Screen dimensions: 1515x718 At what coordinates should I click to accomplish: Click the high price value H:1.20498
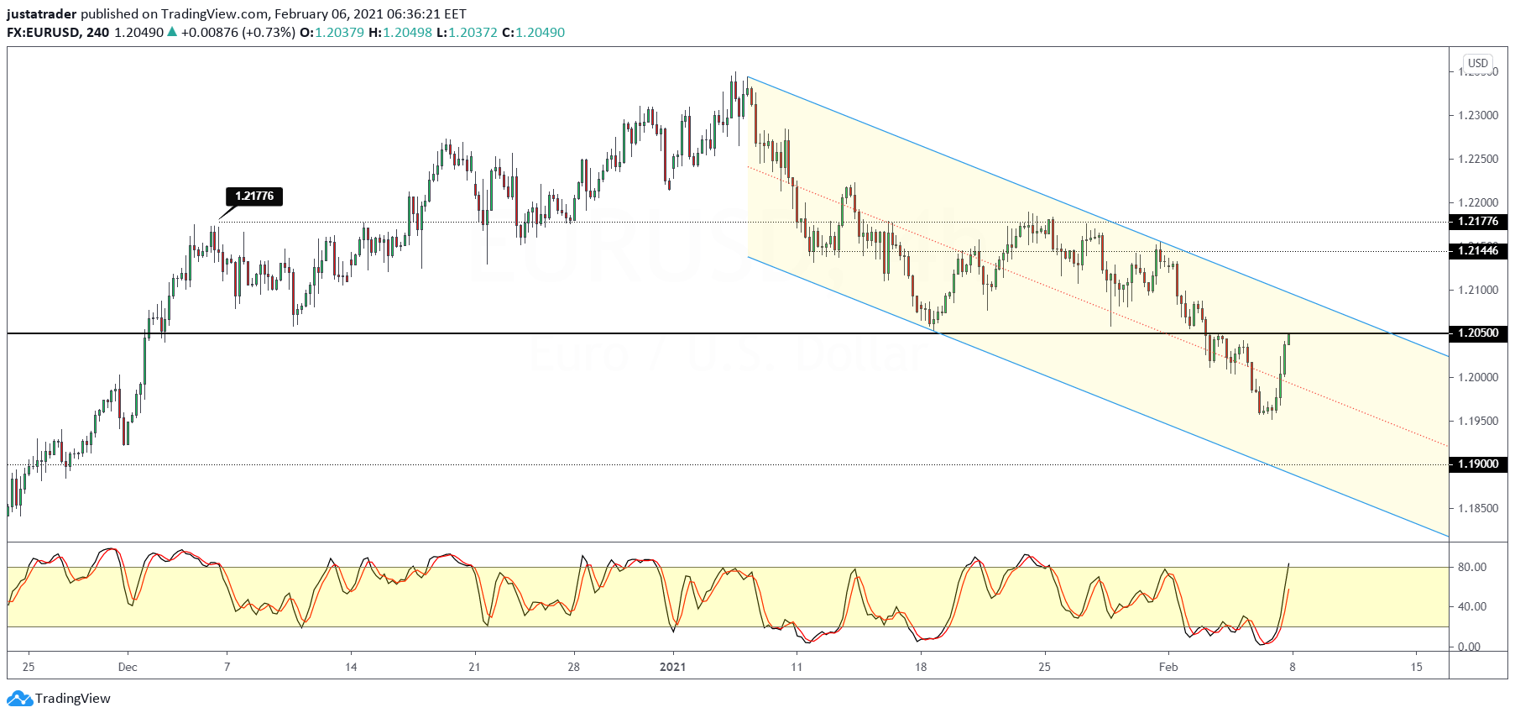coord(400,33)
